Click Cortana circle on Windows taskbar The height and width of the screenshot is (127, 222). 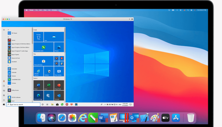pos(43,104)
